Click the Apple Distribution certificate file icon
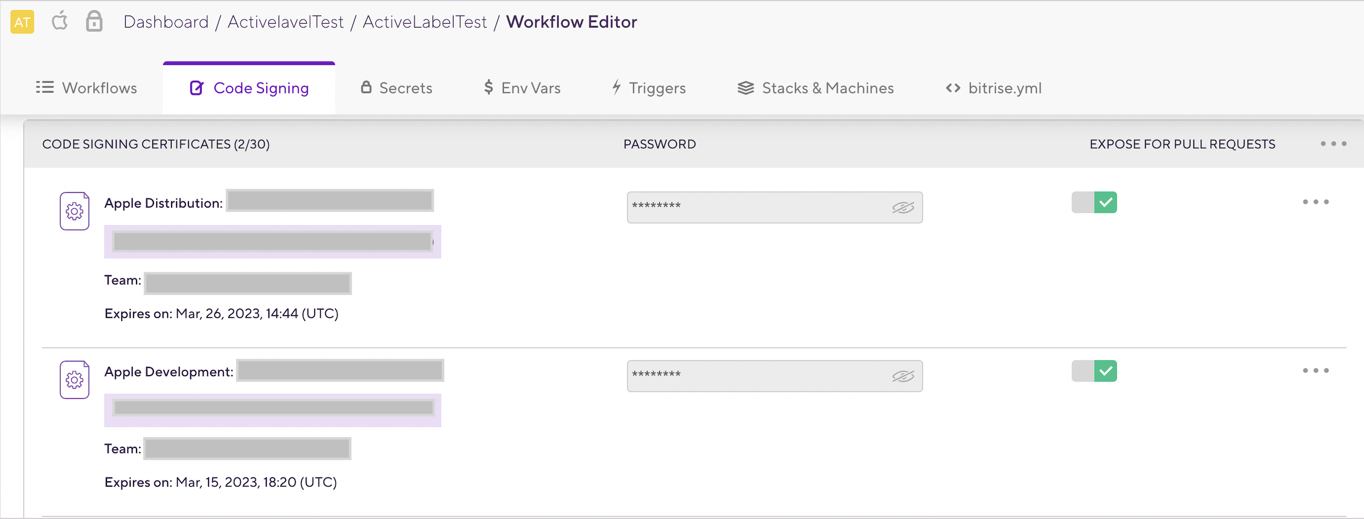The image size is (1364, 519). (75, 211)
